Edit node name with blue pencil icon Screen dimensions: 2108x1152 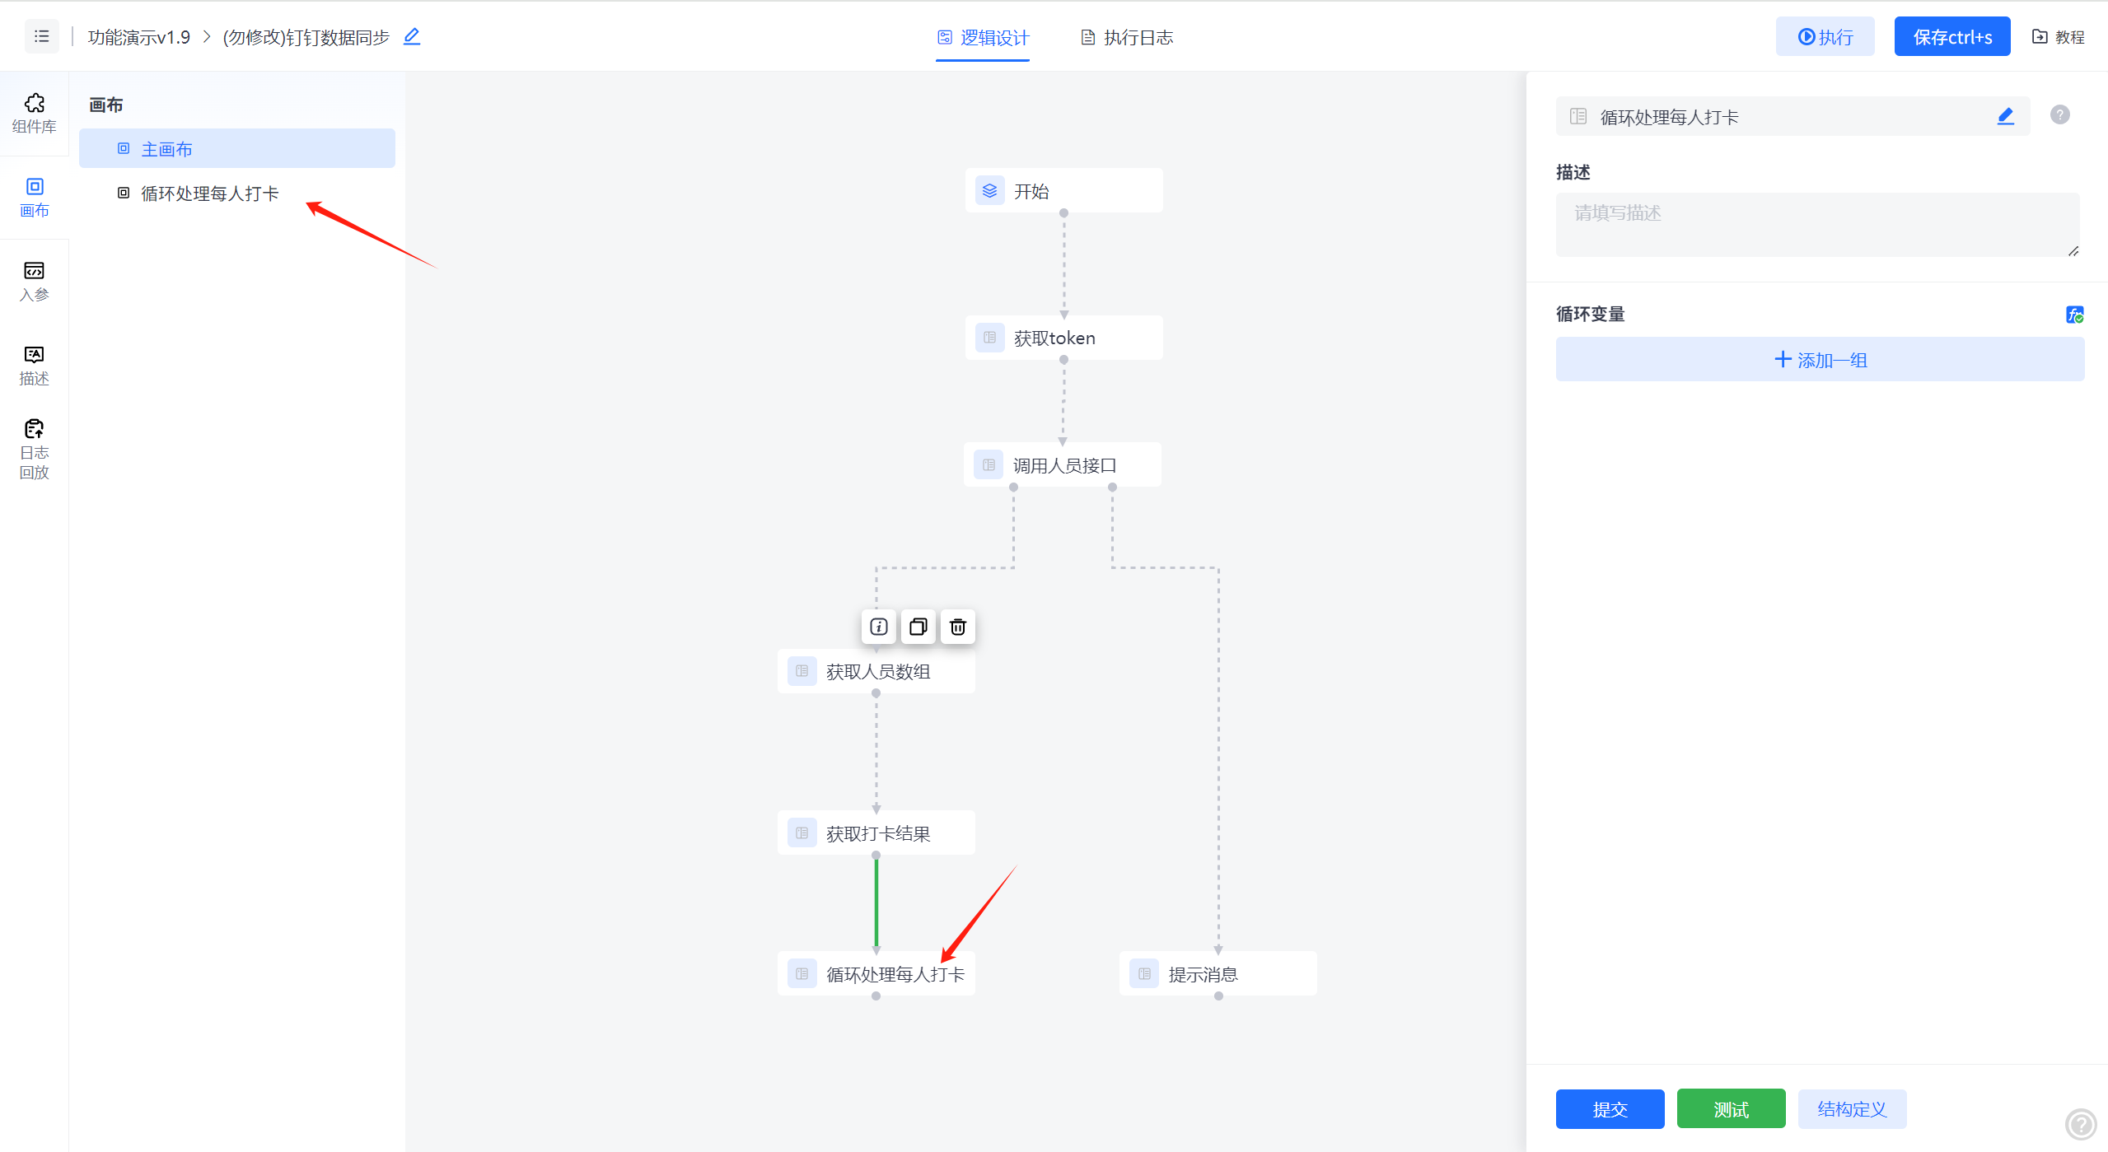click(x=2005, y=116)
